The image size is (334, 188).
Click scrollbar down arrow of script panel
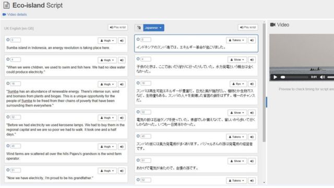pyautogui.click(x=264, y=183)
